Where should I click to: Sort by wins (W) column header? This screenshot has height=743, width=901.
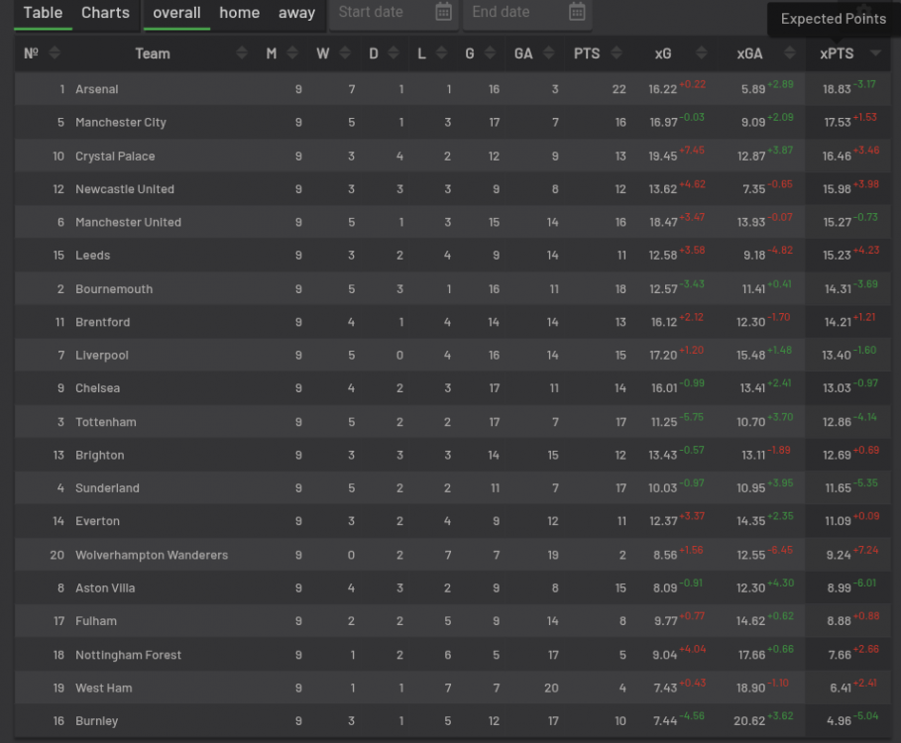(x=323, y=53)
